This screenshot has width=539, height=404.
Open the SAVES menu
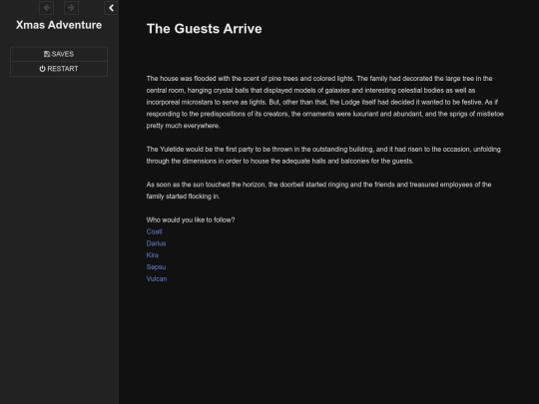59,54
